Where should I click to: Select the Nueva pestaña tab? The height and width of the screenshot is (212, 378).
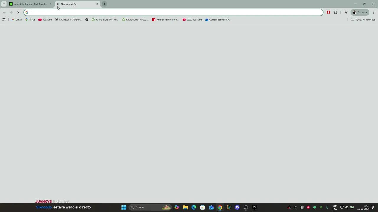click(x=77, y=4)
